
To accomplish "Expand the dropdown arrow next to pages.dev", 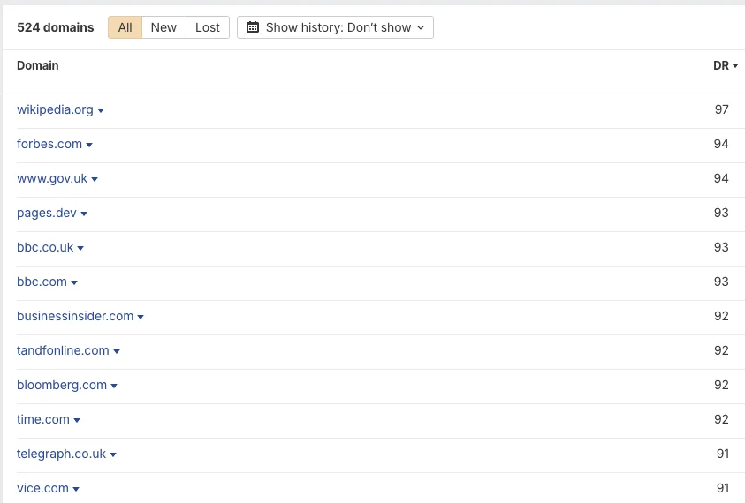I will click(x=84, y=214).
